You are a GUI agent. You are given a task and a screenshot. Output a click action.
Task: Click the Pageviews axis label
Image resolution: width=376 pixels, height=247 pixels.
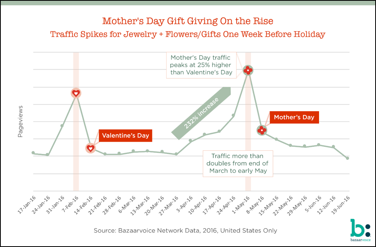point(20,121)
